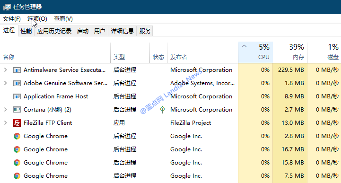Click the sort arrow above CPU column

coord(244,46)
